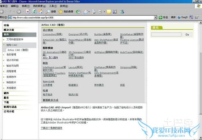Open the 檔案(F) menu
This screenshot has height=140, width=202.
(4, 6)
